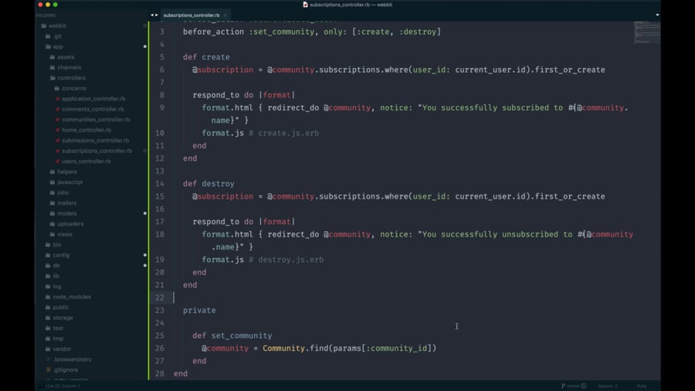Click the Ruby icon beside home_controller.rb
Screen dimensions: 695x391
(57, 130)
